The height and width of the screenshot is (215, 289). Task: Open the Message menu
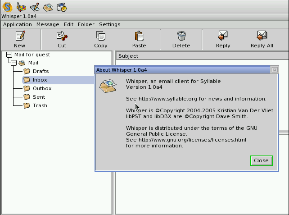pos(48,24)
